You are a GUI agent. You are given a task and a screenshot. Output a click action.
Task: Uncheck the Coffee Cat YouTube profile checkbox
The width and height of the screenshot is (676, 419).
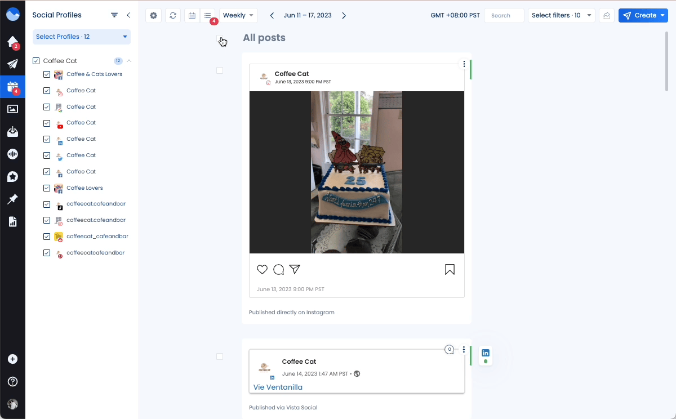click(47, 123)
